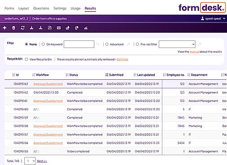Click 'To be completed' status cell
Image resolution: width=227 pixels, height=165 pixels.
tap(78, 151)
